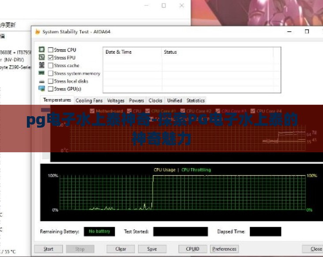Maximize the background window

click(x=164, y=6)
